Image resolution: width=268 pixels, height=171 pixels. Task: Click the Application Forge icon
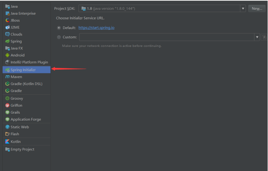point(7,119)
